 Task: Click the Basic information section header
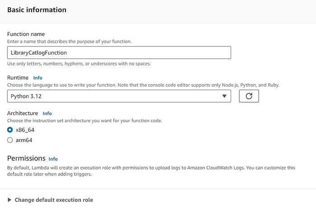tap(37, 9)
